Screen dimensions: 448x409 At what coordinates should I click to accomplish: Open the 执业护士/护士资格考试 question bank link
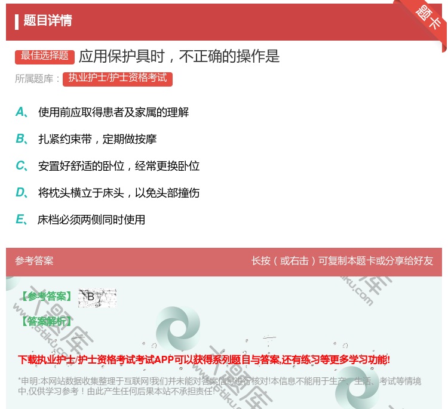[x=118, y=78]
